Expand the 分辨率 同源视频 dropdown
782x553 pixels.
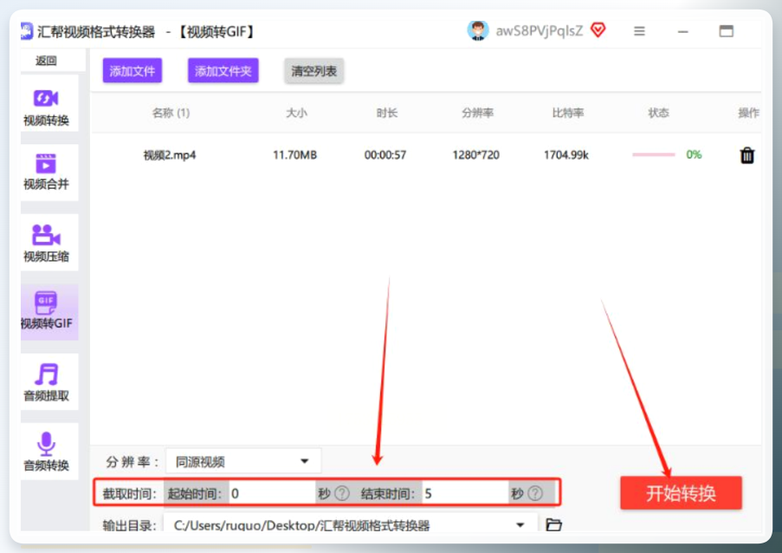(243, 461)
